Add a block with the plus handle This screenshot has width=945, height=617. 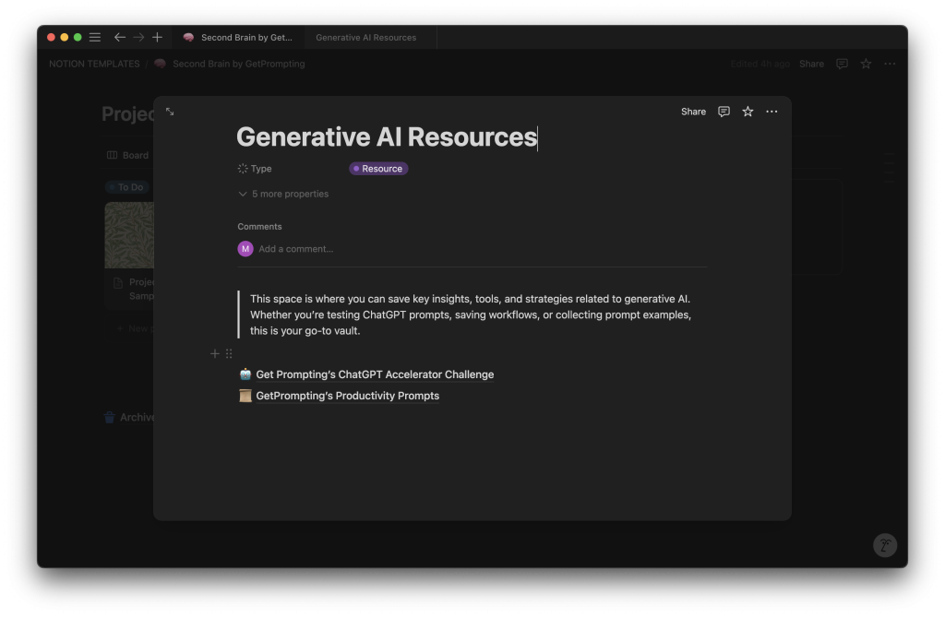click(x=214, y=353)
